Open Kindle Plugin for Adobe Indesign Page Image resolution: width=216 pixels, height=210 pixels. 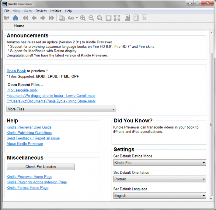click(x=37, y=182)
